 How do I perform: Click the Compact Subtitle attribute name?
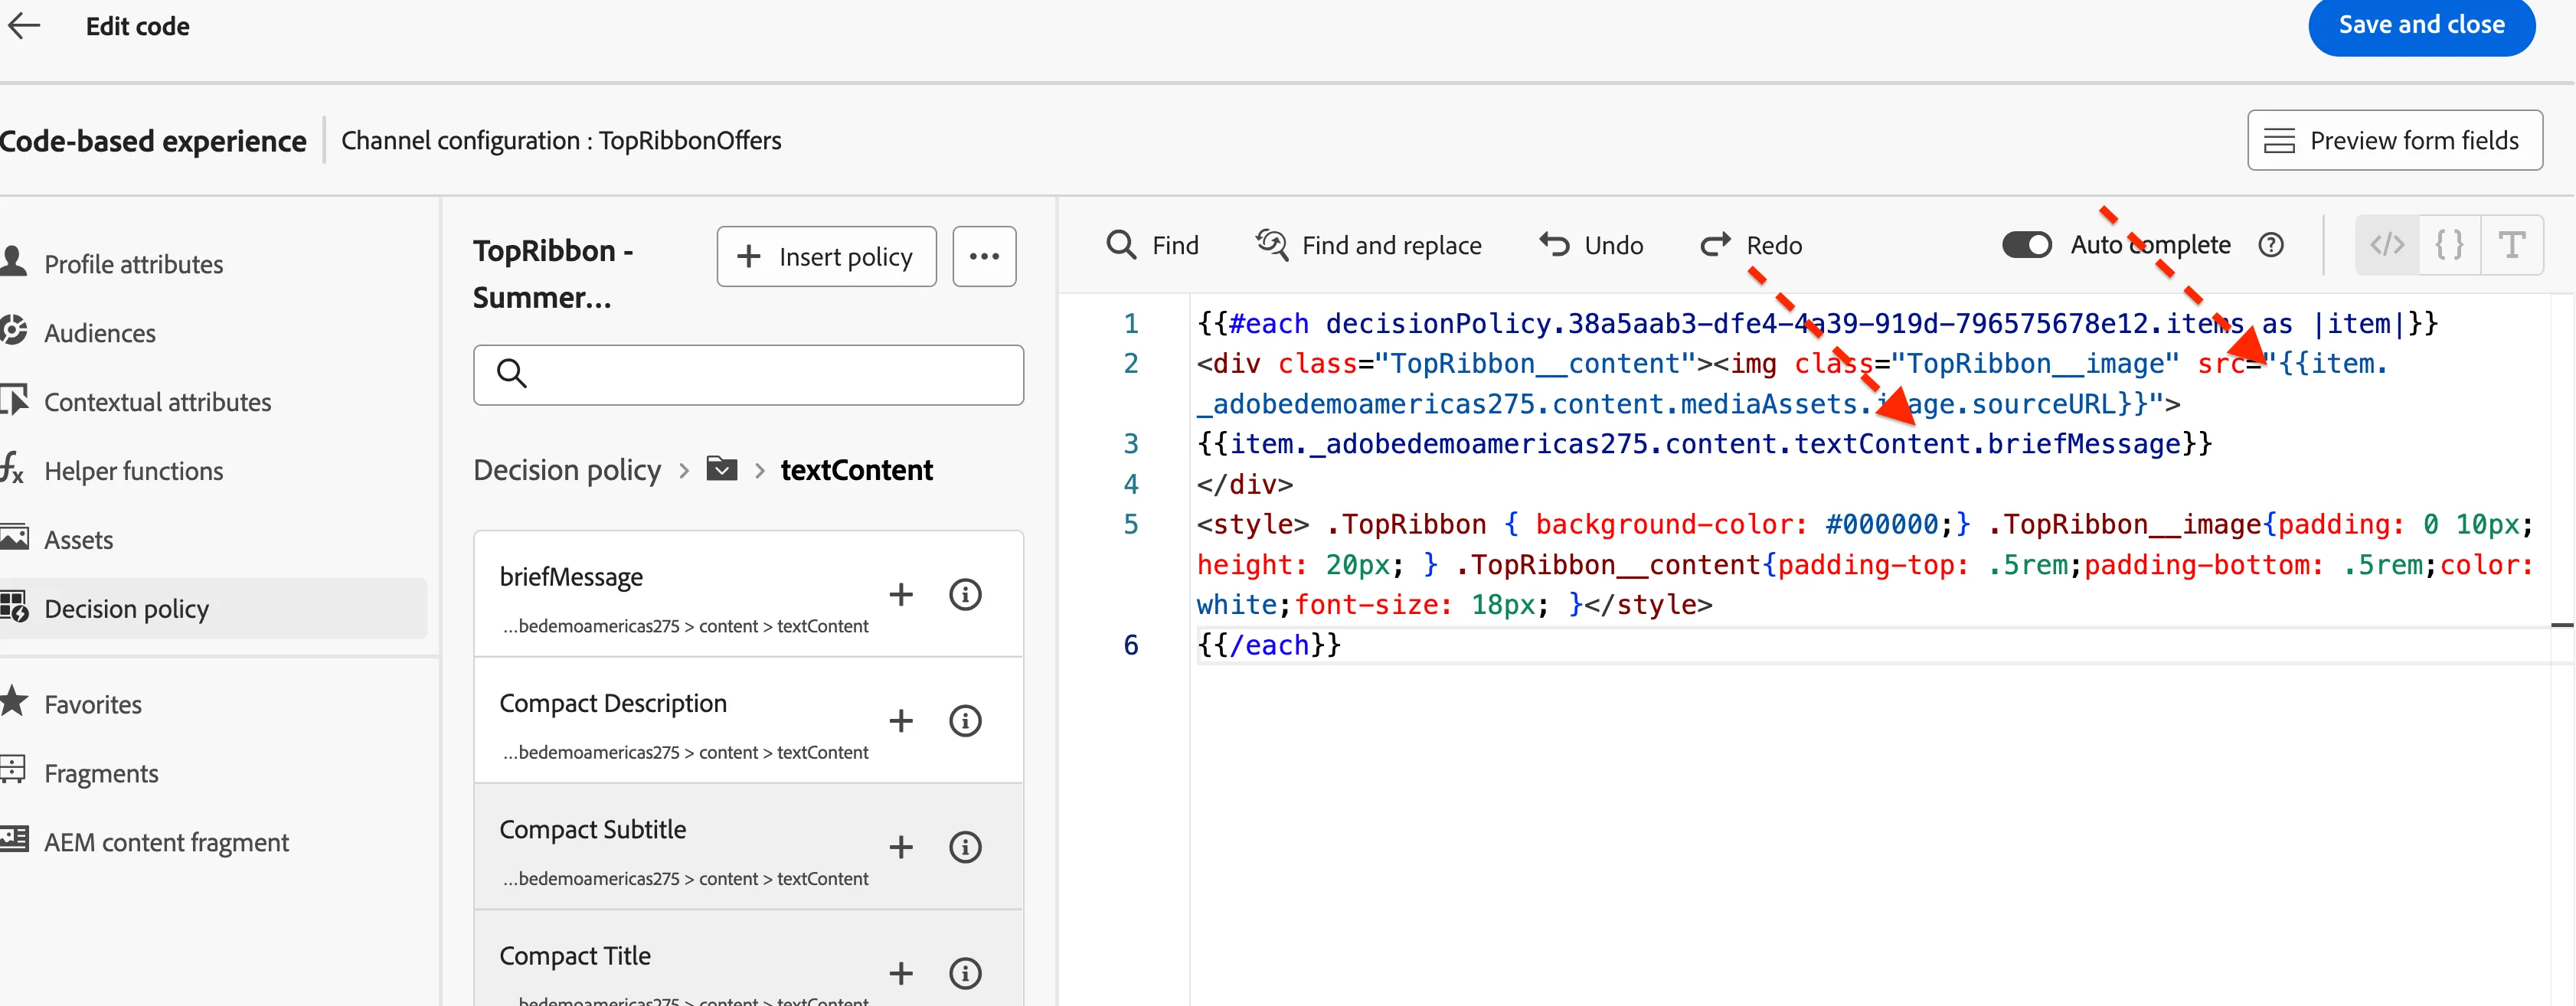(592, 830)
